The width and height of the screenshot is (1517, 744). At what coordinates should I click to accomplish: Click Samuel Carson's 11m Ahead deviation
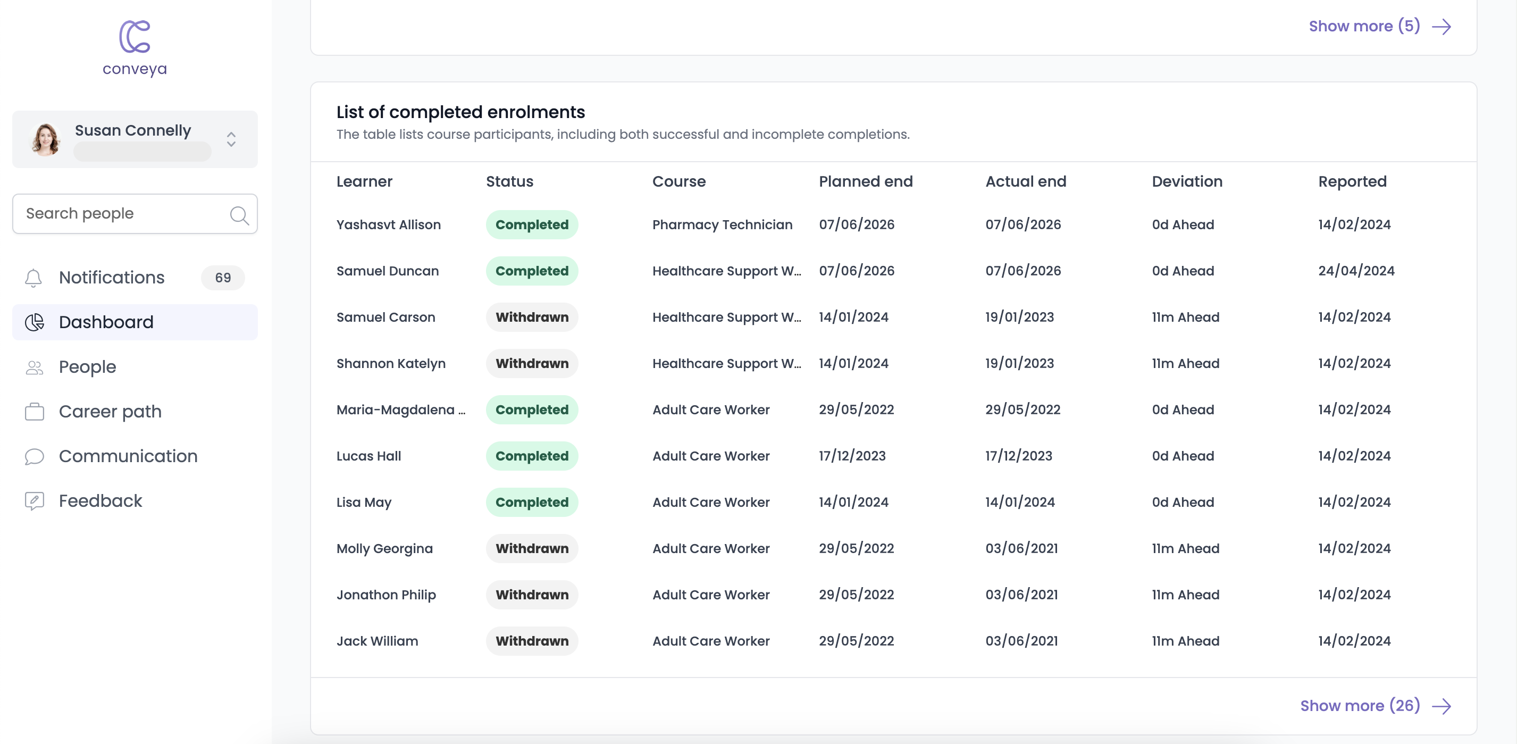tap(1185, 317)
